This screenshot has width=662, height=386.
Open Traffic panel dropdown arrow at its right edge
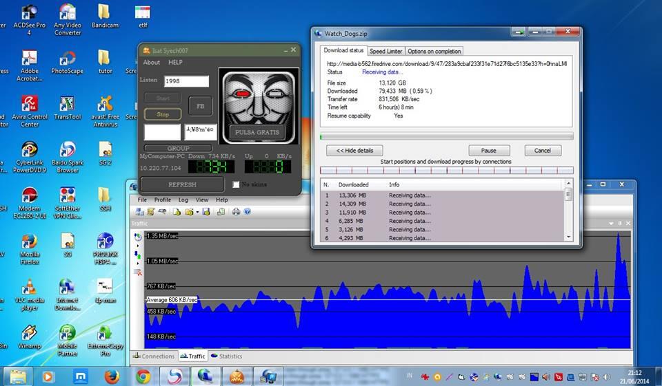coord(611,224)
